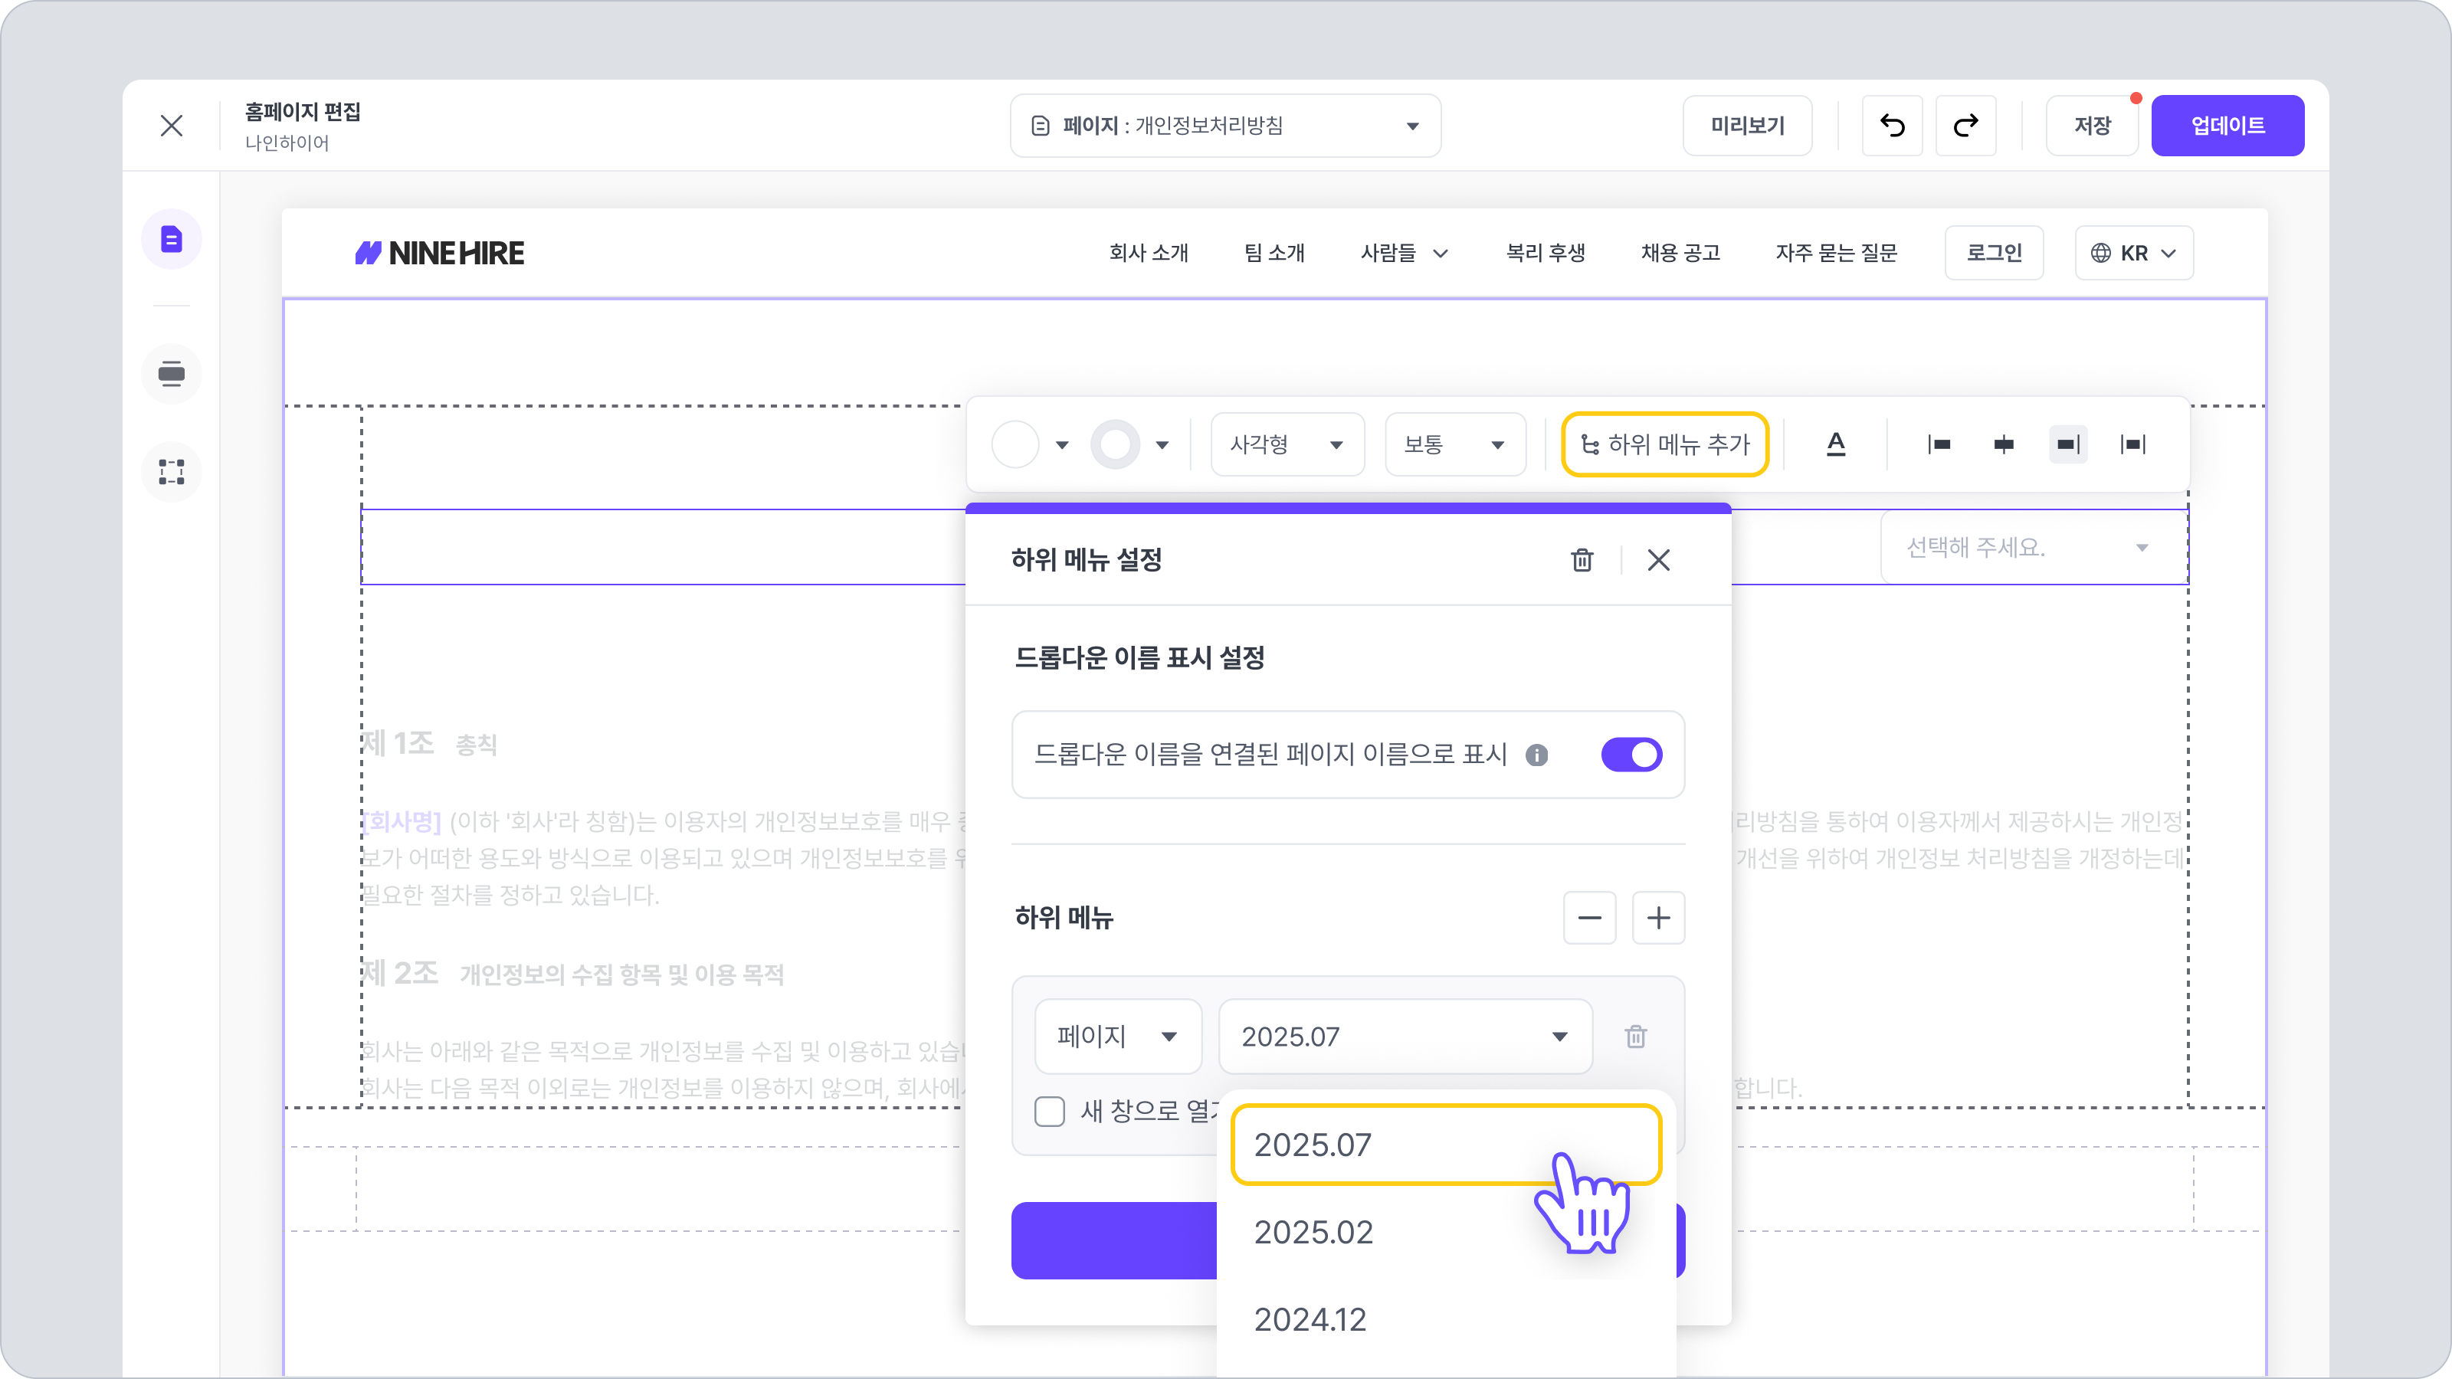Check the open in new window checkbox
The image size is (2452, 1379).
click(x=1049, y=1111)
